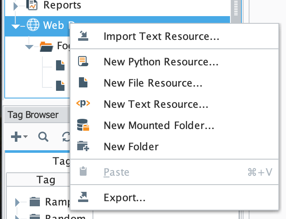Expand the Ramp tag folder
This screenshot has width=286, height=219.
pos(17,202)
